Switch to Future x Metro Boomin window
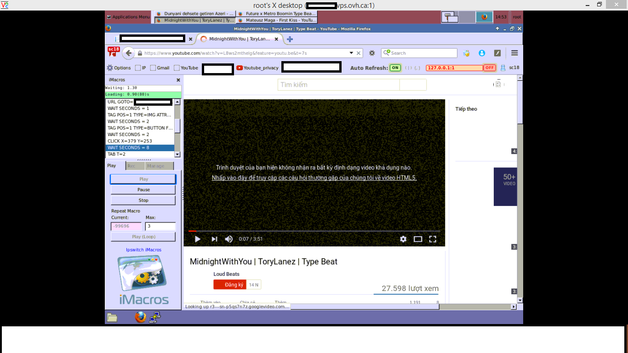 [x=277, y=14]
